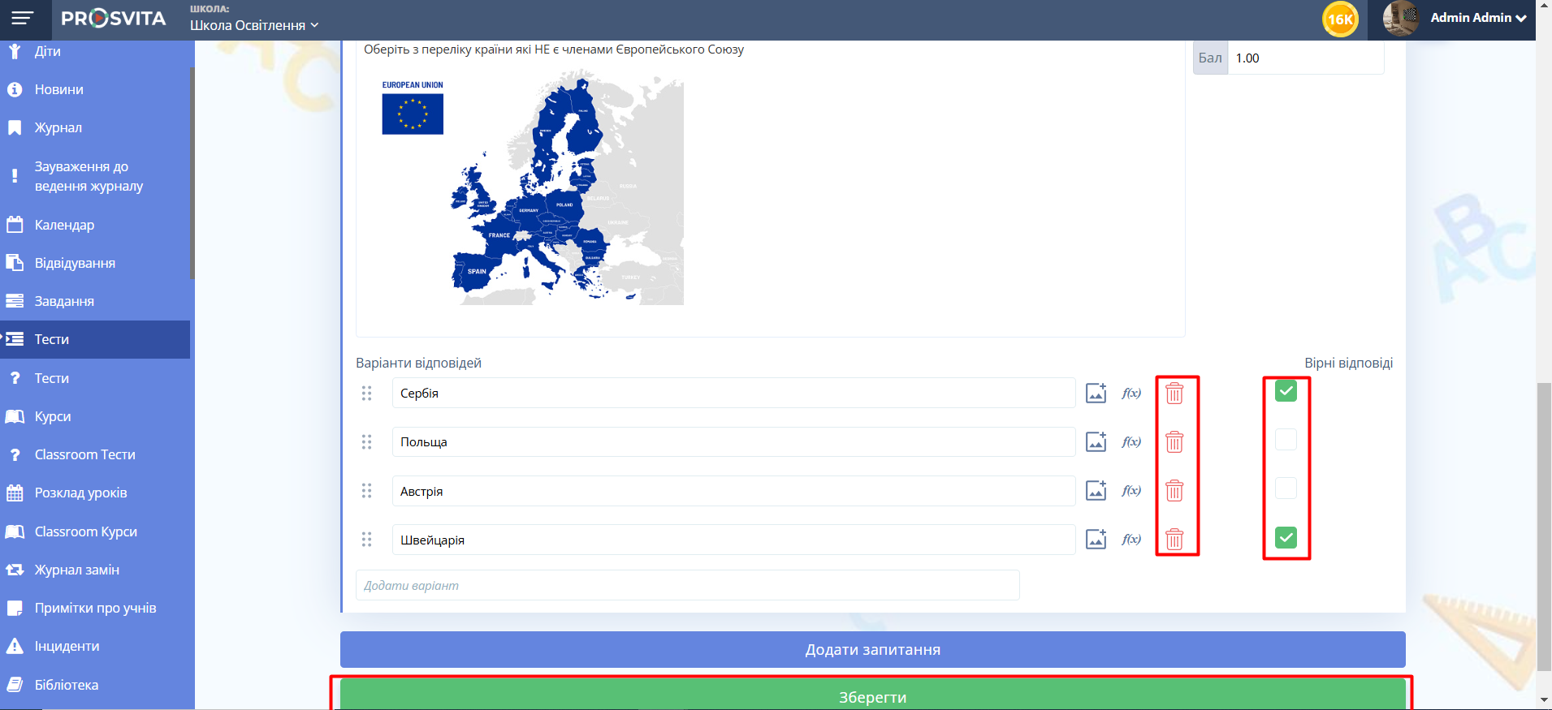Insert formula for Сербія answer
The image size is (1552, 710).
click(1131, 394)
